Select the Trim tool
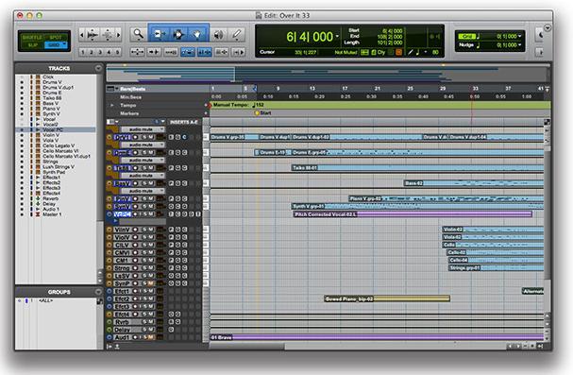 160,34
